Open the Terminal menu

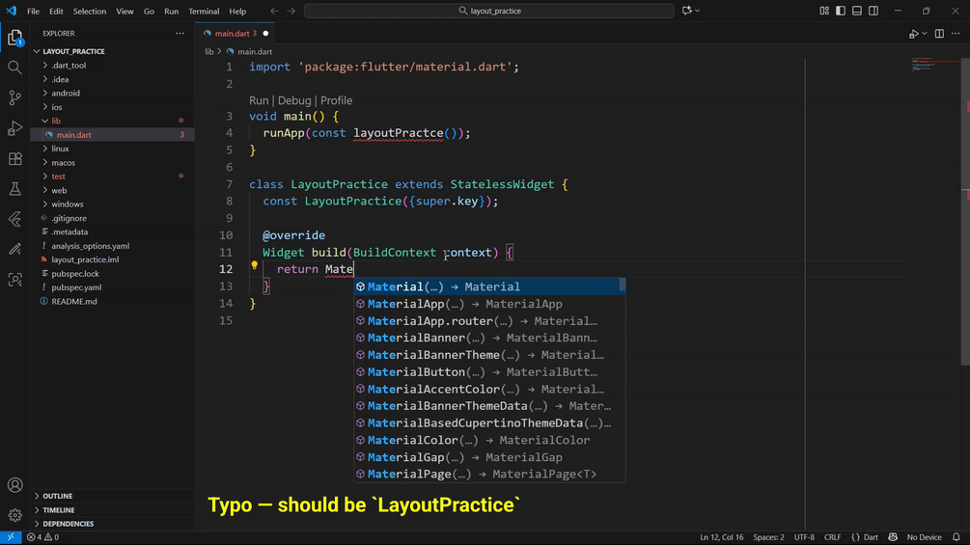(x=204, y=12)
